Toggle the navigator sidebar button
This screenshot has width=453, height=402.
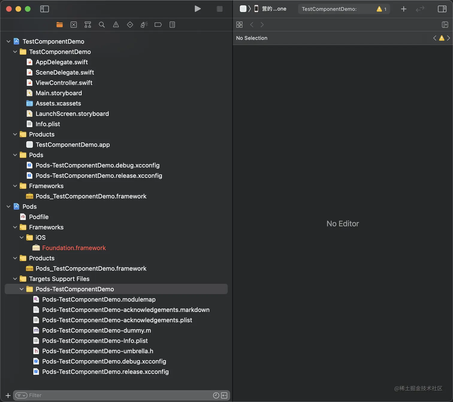pos(44,9)
